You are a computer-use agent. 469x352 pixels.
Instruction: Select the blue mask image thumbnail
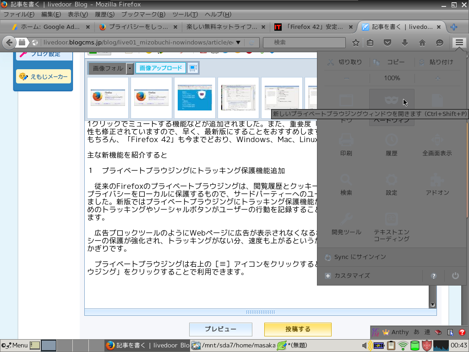tap(195, 98)
